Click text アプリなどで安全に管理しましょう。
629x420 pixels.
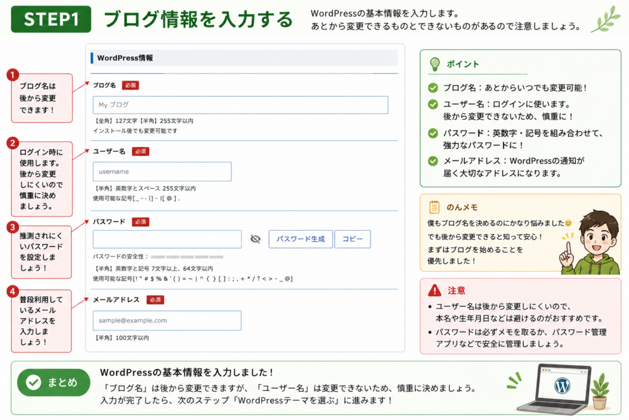[x=500, y=344]
